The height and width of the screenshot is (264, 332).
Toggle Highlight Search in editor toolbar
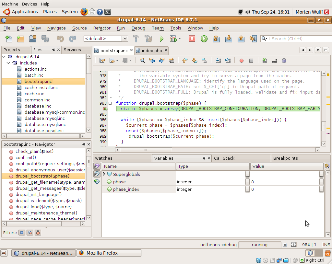[x=172, y=61]
